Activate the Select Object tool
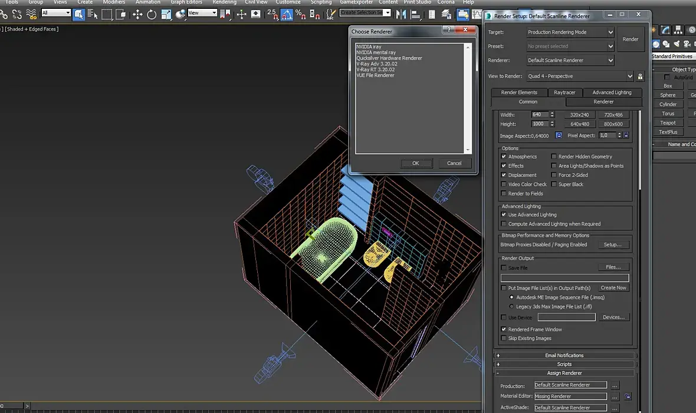This screenshot has height=413, width=696. pos(79,14)
